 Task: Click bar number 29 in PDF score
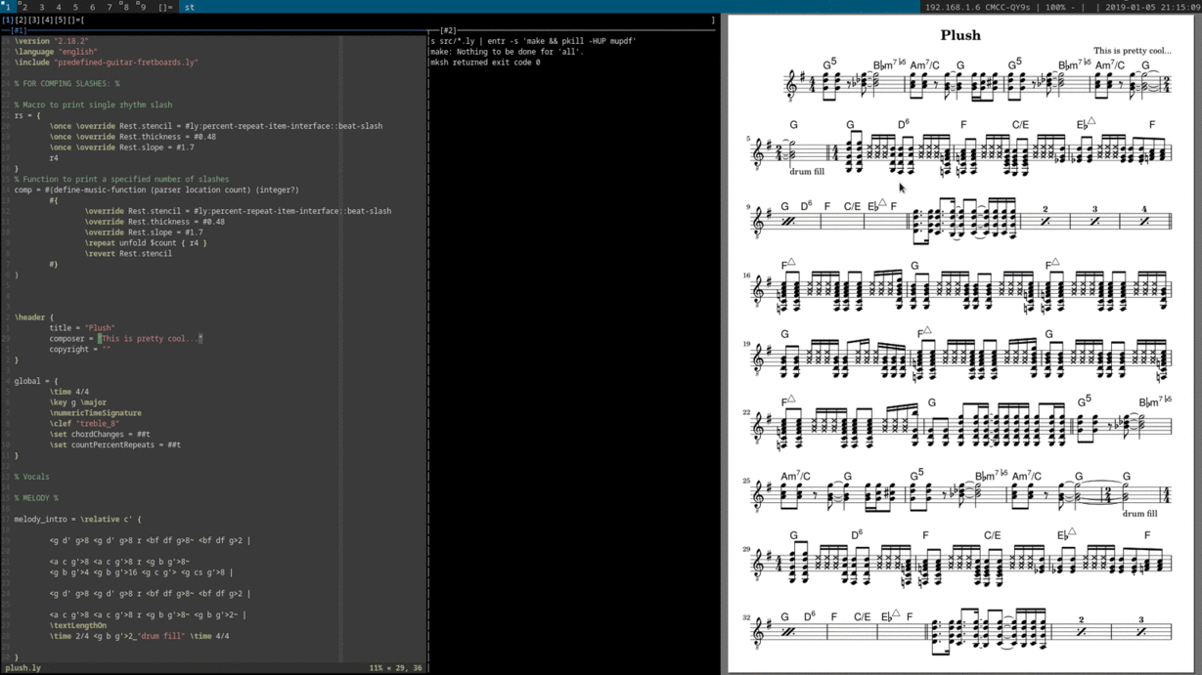point(746,549)
